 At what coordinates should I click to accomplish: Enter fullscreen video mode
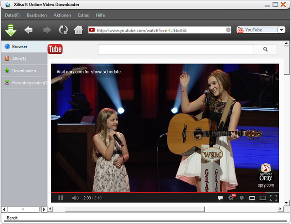point(274,198)
